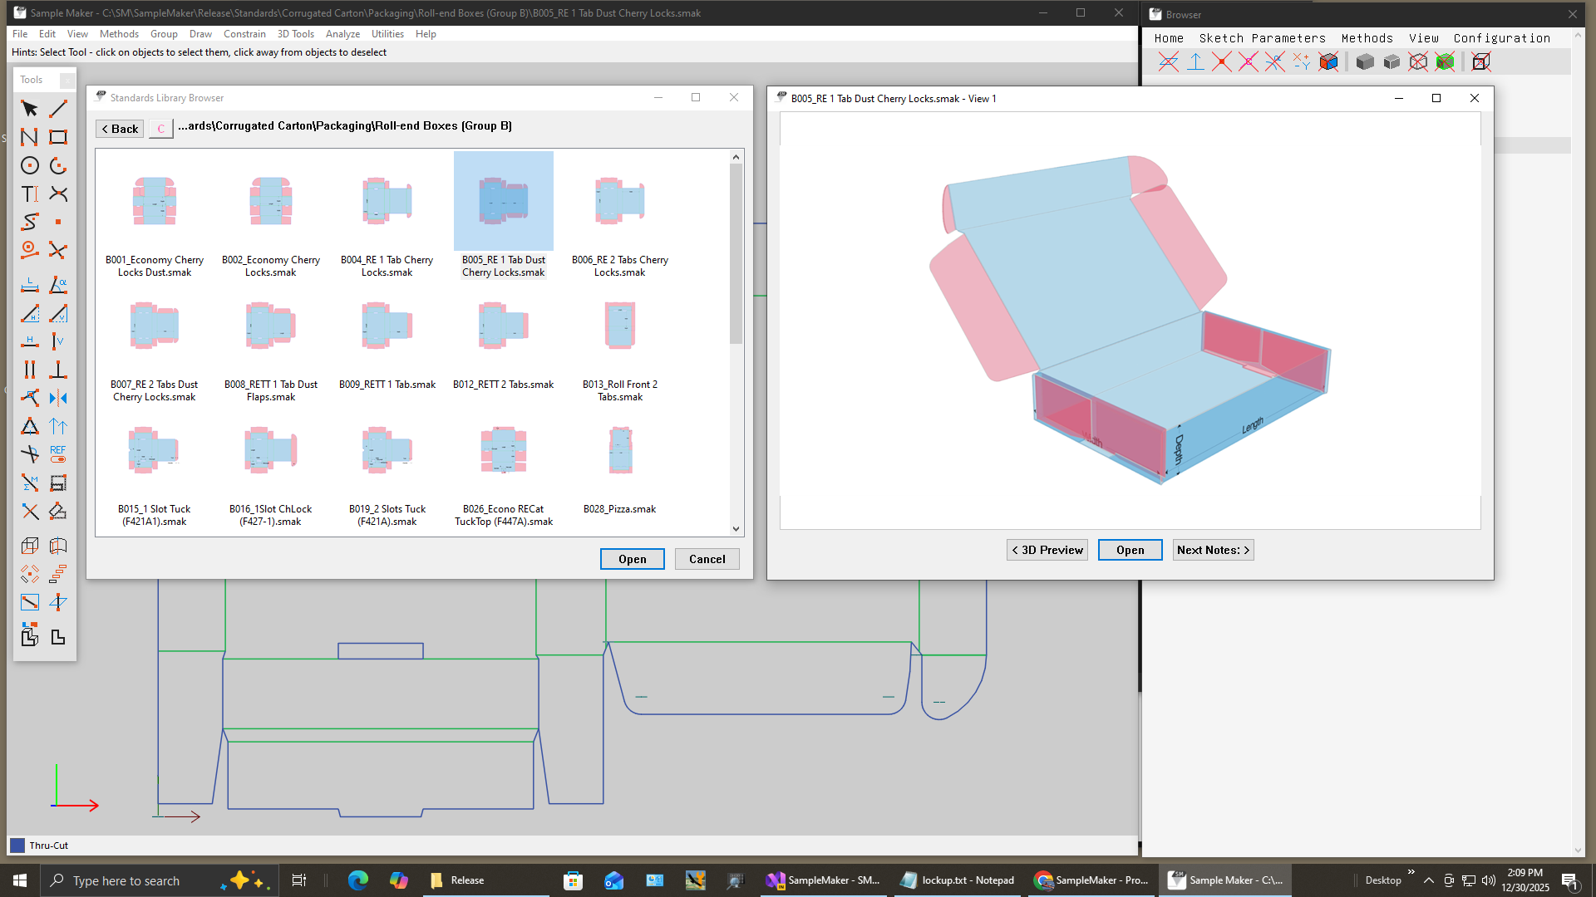The height and width of the screenshot is (897, 1596).
Task: Select the Spline curve tool
Action: click(x=29, y=222)
